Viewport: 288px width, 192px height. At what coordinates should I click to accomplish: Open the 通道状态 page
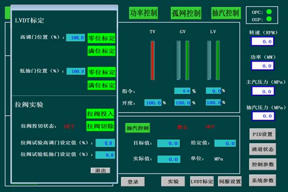263,149
